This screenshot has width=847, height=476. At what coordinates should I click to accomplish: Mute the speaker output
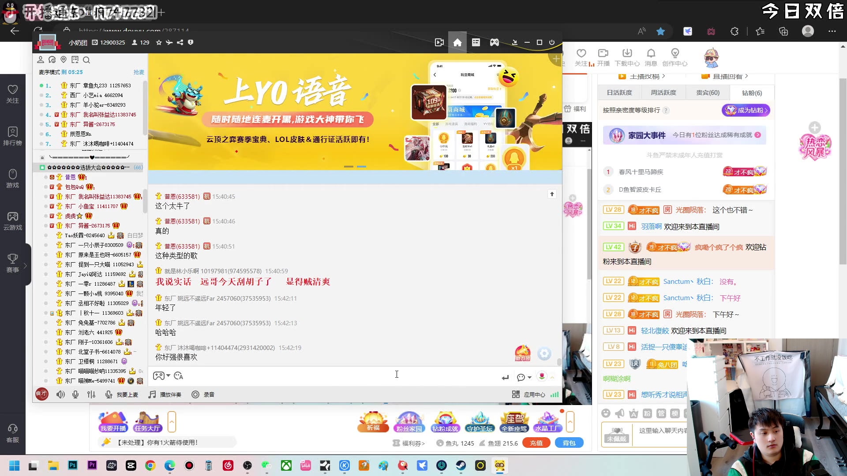(x=60, y=394)
